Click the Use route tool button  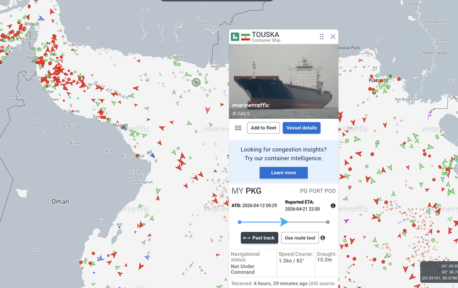[x=300, y=238]
